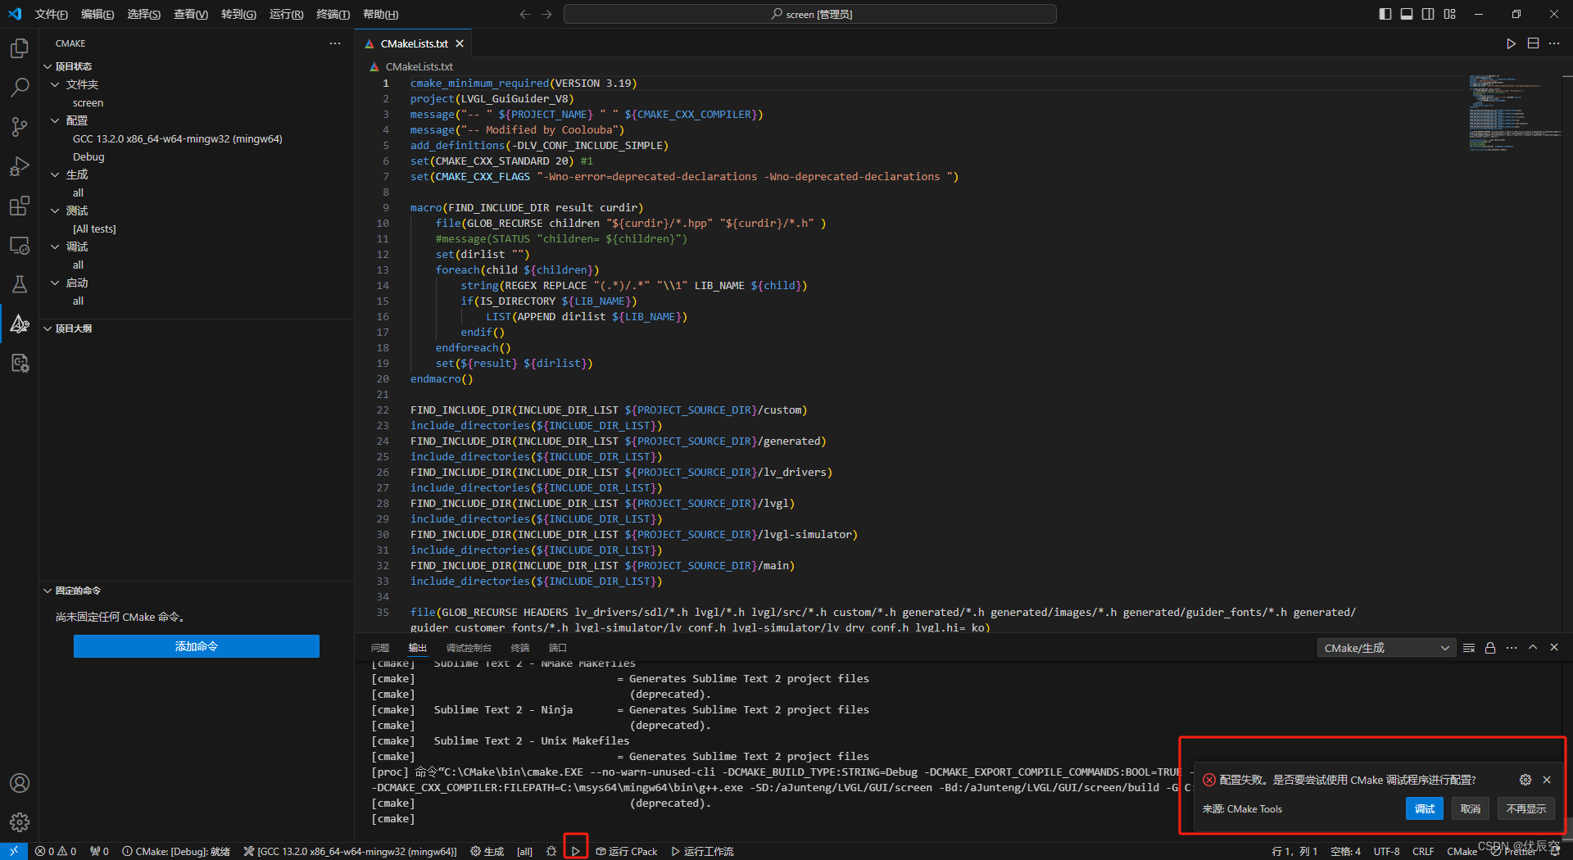1573x860 pixels.
Task: Switch to the 问题 panel tab
Action: [380, 648]
